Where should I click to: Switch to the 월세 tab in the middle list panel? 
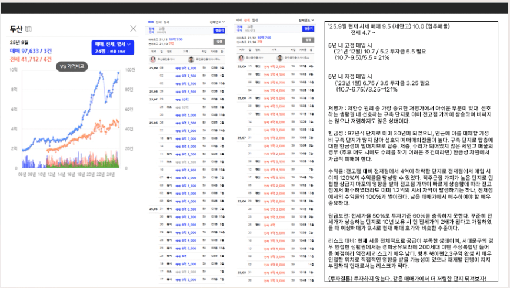(x=166, y=22)
